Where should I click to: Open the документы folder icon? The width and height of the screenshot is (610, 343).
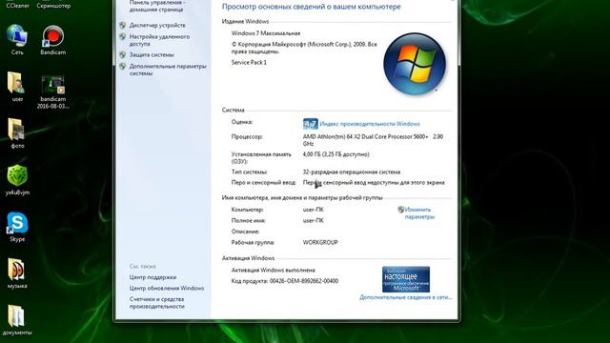(17, 320)
